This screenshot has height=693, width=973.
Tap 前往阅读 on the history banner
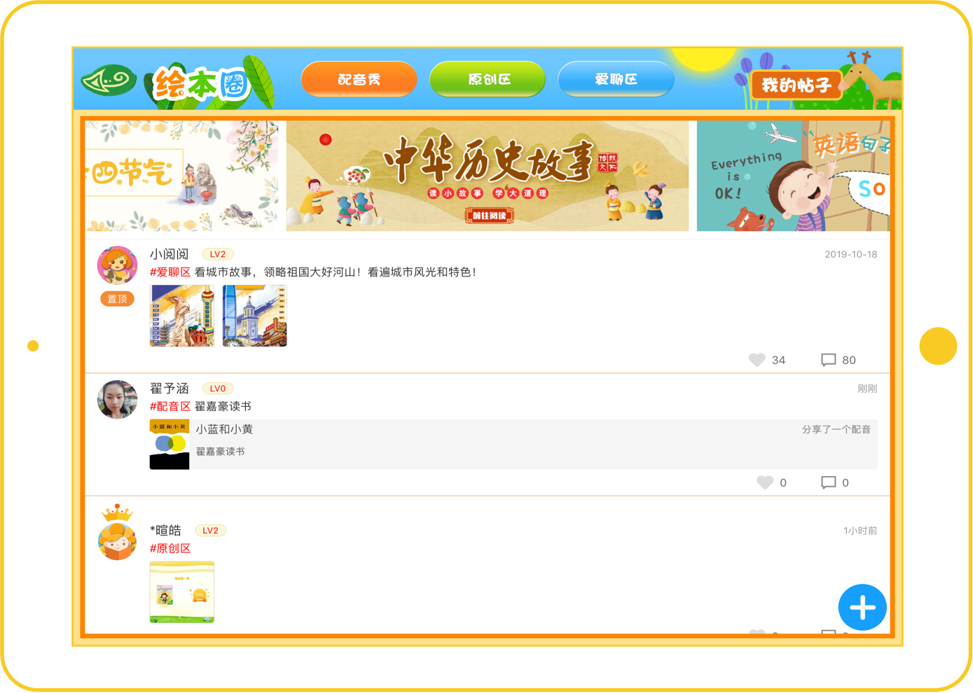[x=489, y=216]
